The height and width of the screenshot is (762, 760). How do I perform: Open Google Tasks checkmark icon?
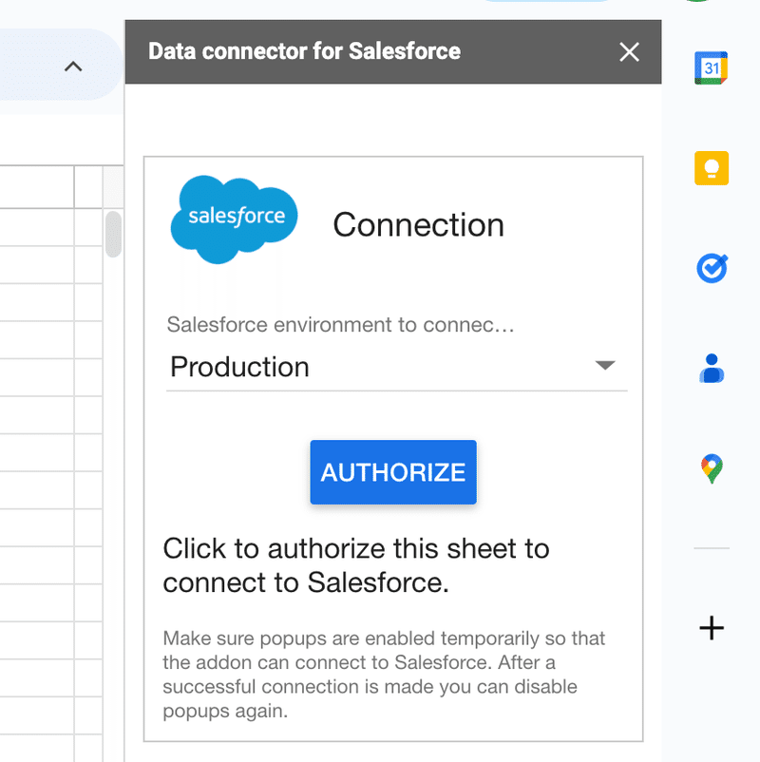(712, 268)
